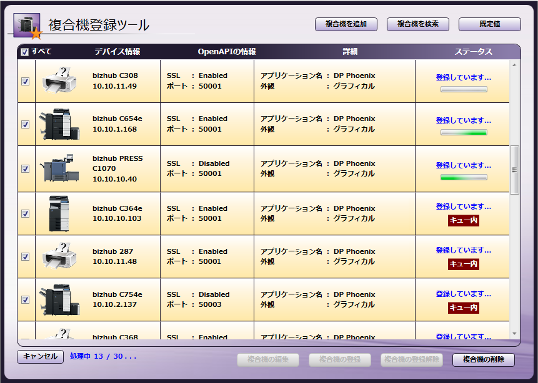Click the scroll up arrow of device list
Image resolution: width=538 pixels, height=383 pixels.
[x=514, y=65]
